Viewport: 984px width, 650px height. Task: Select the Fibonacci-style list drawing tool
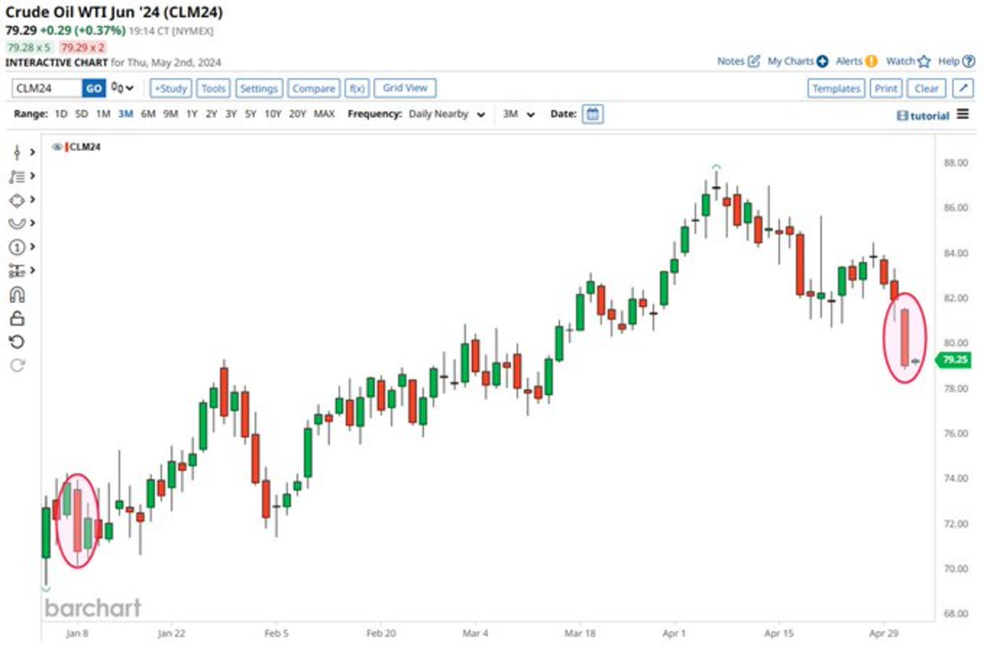pyautogui.click(x=17, y=176)
